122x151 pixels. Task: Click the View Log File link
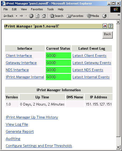click(x=17, y=124)
